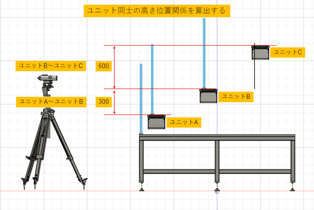Screen dimensions: 314x210
Task: Select the ユニットA text label
Action: [183, 122]
